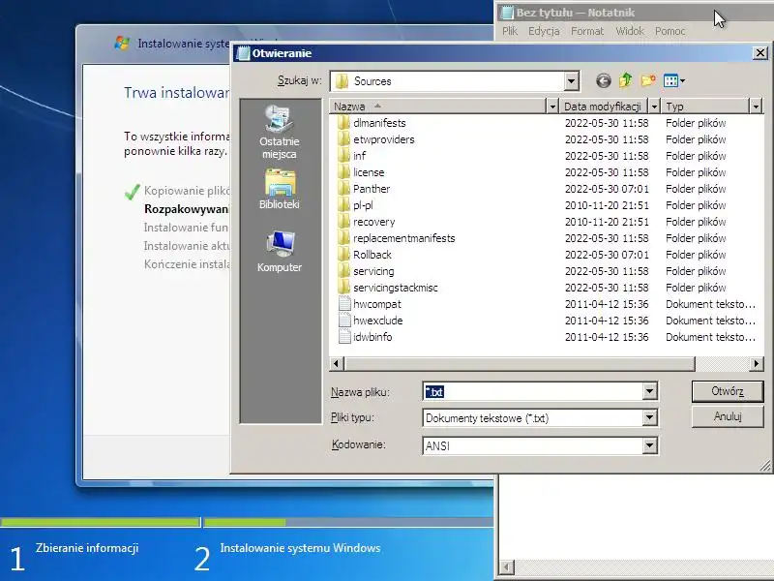This screenshot has height=581, width=774.
Task: Click the Notatnik title bar icon
Action: point(507,13)
